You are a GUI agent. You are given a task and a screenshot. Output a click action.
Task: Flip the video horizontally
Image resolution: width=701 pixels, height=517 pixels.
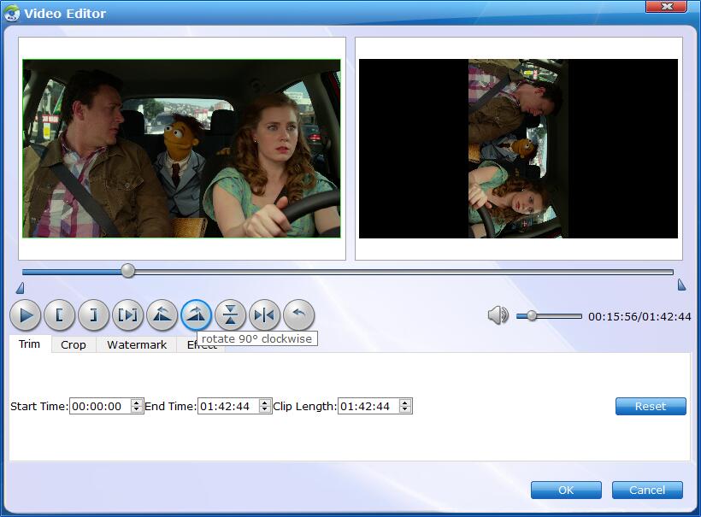[x=265, y=315]
